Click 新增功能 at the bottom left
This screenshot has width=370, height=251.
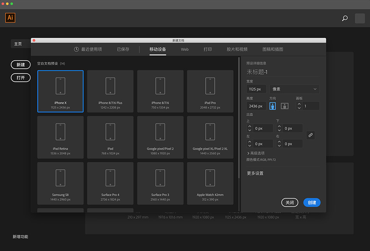tap(20, 237)
